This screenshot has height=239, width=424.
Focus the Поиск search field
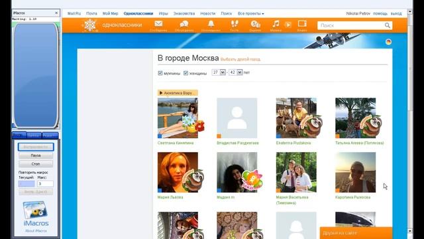tap(352, 25)
